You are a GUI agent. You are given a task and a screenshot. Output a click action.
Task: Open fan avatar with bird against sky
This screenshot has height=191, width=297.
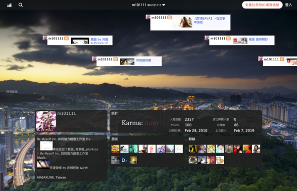tap(202, 160)
